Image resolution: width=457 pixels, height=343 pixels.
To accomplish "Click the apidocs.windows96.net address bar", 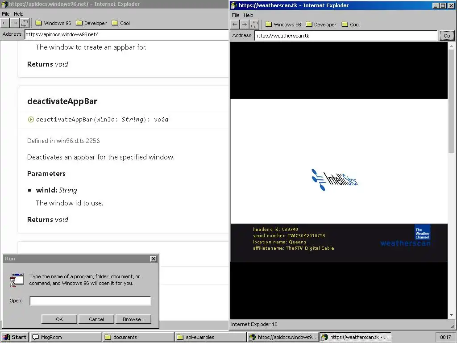I will tap(126, 34).
